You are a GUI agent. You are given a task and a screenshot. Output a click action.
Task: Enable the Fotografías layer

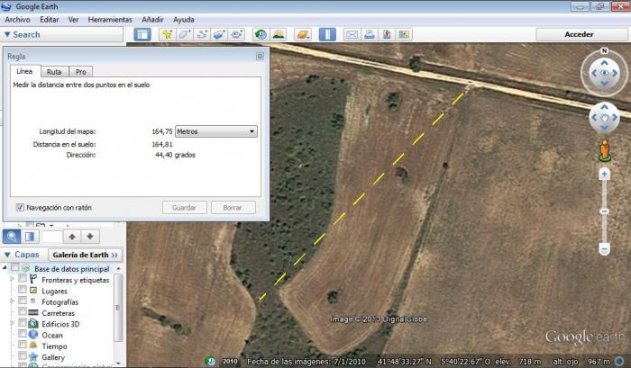pos(23,301)
